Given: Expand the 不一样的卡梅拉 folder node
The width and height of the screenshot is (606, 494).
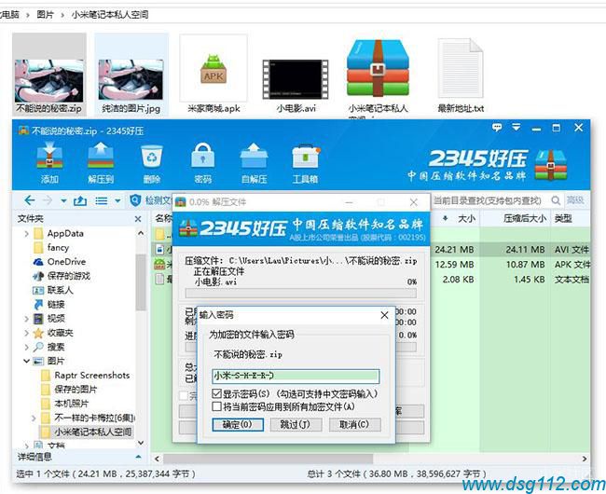Looking at the screenshot, I should (34, 418).
